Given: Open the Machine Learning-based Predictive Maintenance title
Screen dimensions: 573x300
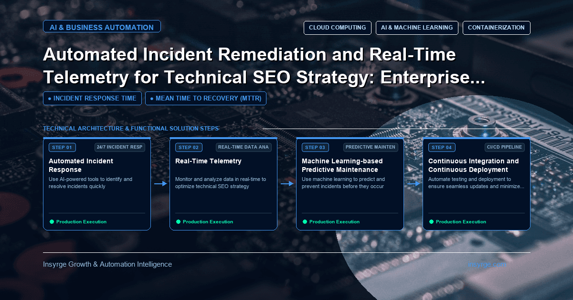Looking at the screenshot, I should [x=342, y=165].
